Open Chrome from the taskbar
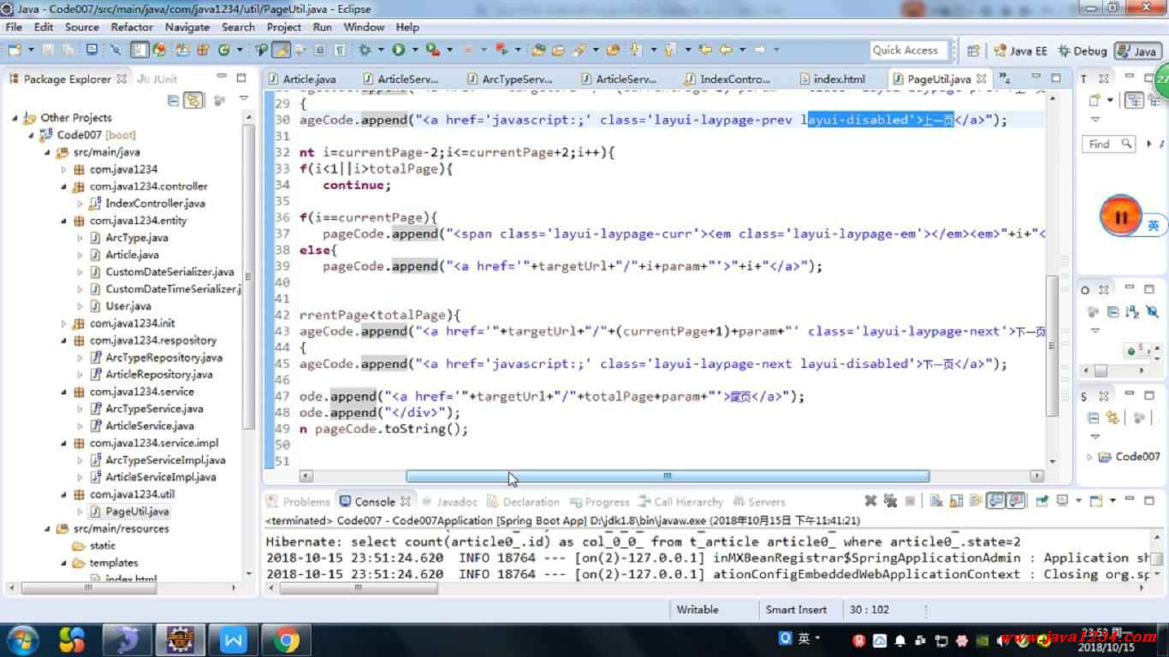 287,639
